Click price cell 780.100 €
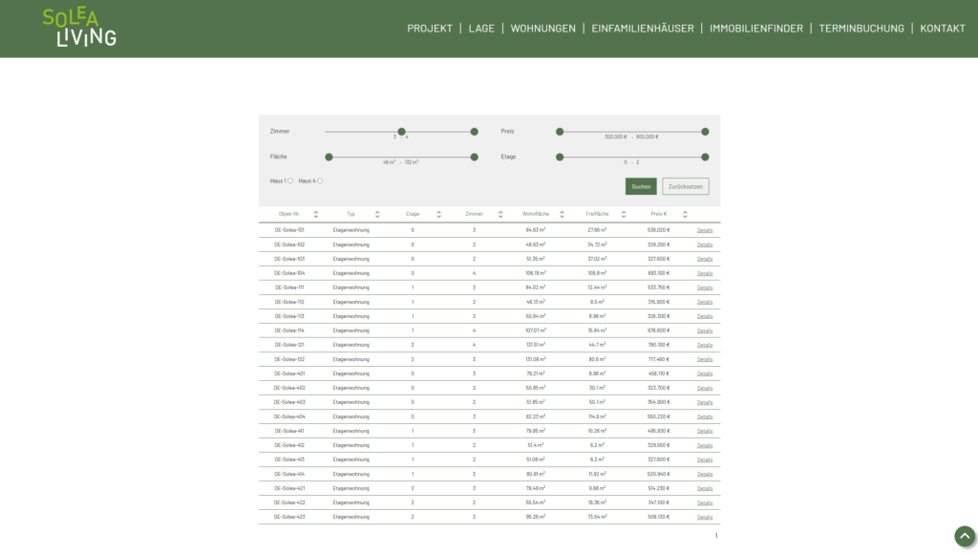Image resolution: width=978 pixels, height=554 pixels. (x=659, y=345)
